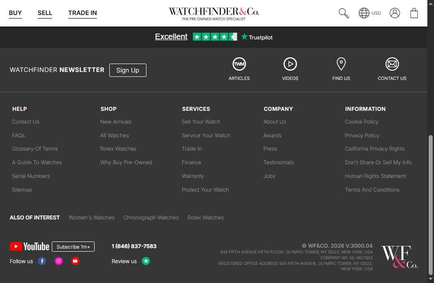Open the SELL menu

point(45,13)
